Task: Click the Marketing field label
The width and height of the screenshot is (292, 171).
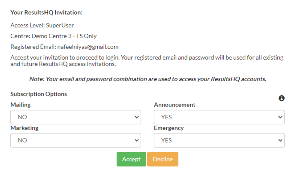Action: 24,128
